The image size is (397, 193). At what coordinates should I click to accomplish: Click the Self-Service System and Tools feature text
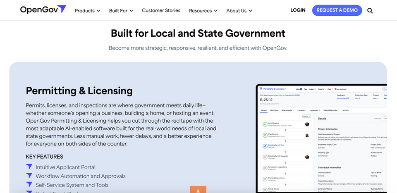tap(72, 185)
